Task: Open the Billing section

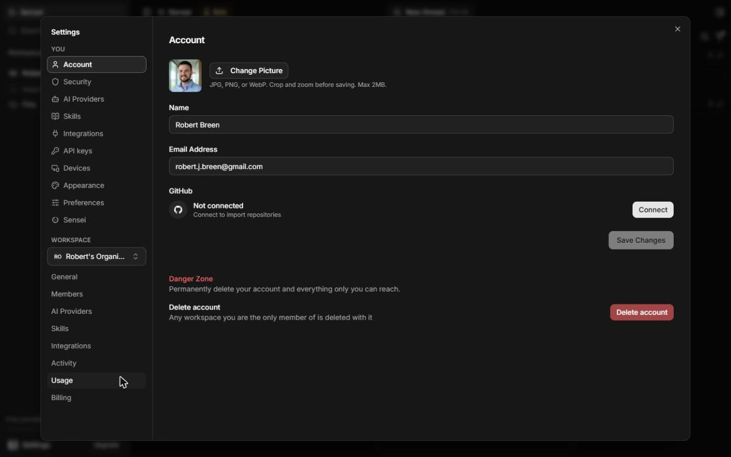Action: point(96,398)
